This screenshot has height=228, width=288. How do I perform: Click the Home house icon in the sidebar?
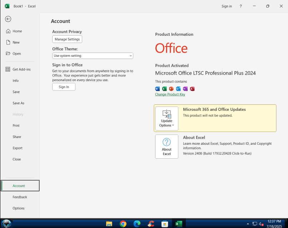8,31
